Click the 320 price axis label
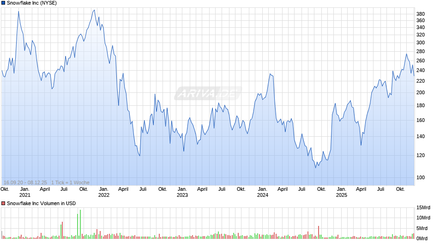The height and width of the screenshot is (243, 434). point(421,35)
